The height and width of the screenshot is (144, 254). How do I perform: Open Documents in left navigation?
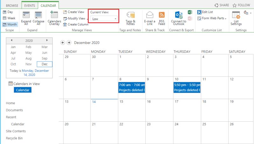(14, 110)
